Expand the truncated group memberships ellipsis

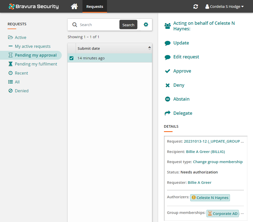click(x=242, y=214)
